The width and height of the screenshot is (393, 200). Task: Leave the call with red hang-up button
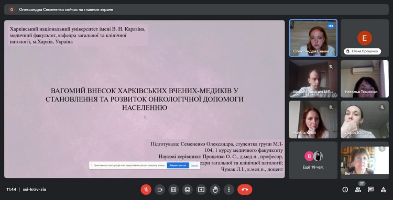click(245, 190)
